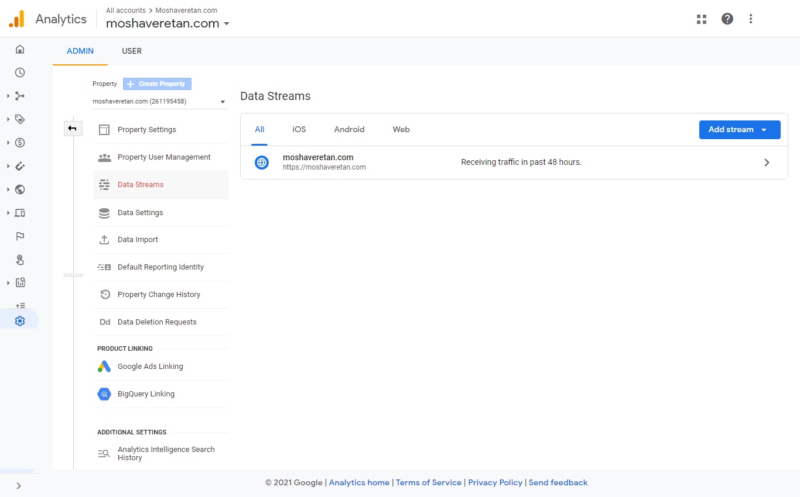
Task: Click the Data Import upload icon
Action: pos(104,240)
